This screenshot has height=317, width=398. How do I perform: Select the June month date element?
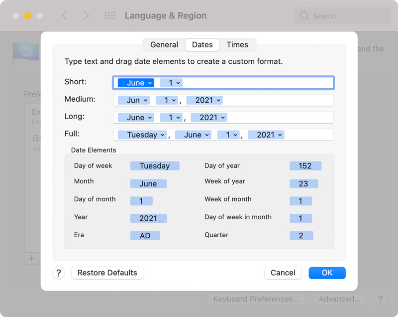coord(148,183)
